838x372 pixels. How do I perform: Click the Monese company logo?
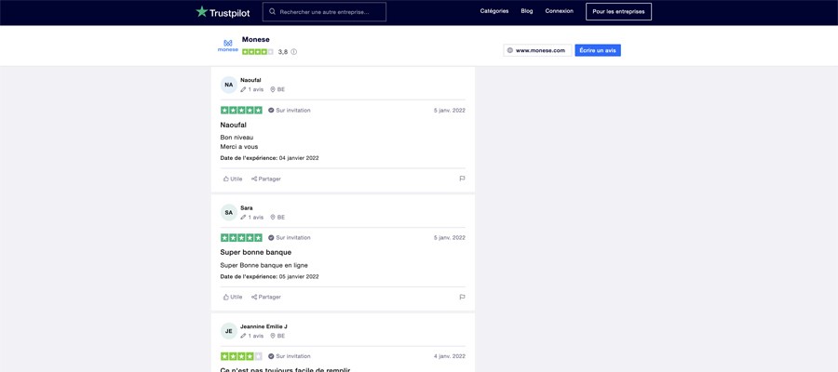(228, 46)
